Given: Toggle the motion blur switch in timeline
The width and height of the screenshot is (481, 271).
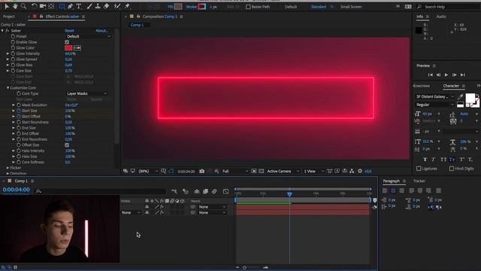Looking at the screenshot, I should click(x=214, y=191).
